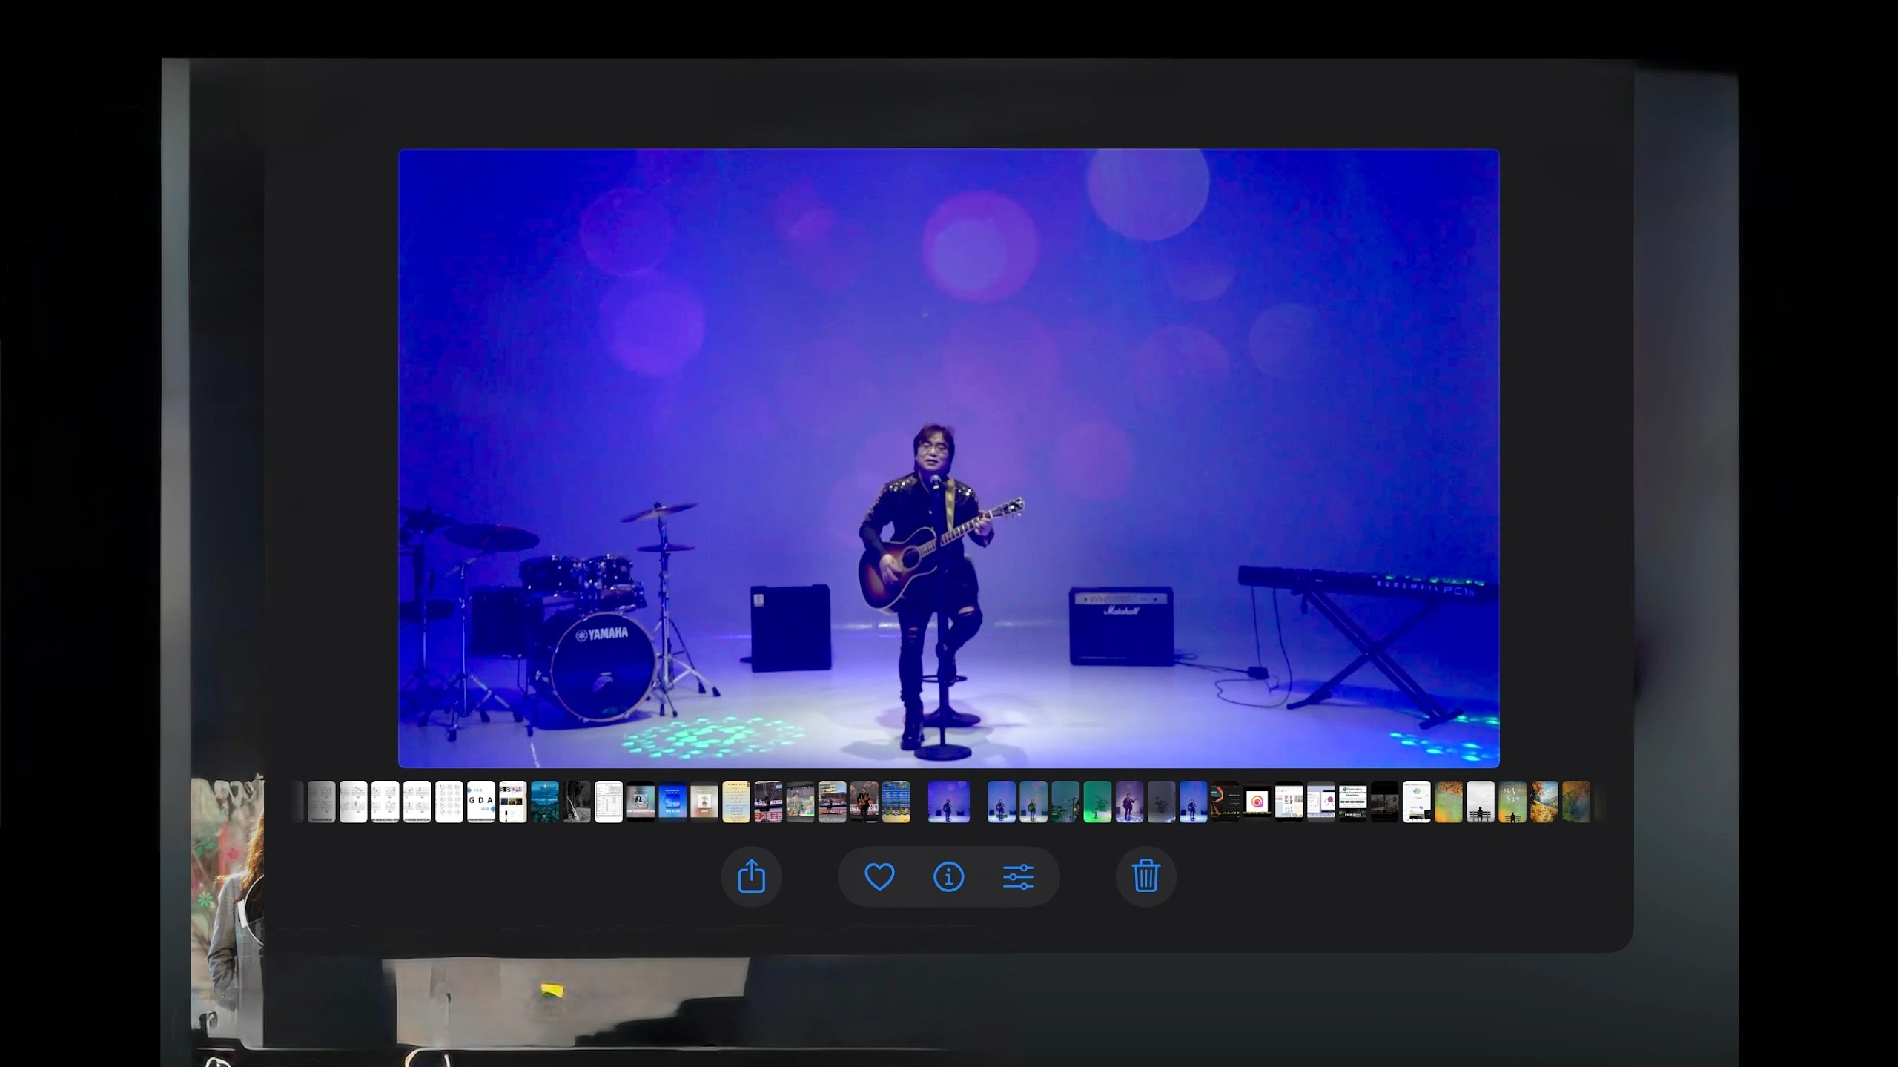
Task: Open the potted plant album cover thumbnail
Action: pyautogui.click(x=704, y=802)
